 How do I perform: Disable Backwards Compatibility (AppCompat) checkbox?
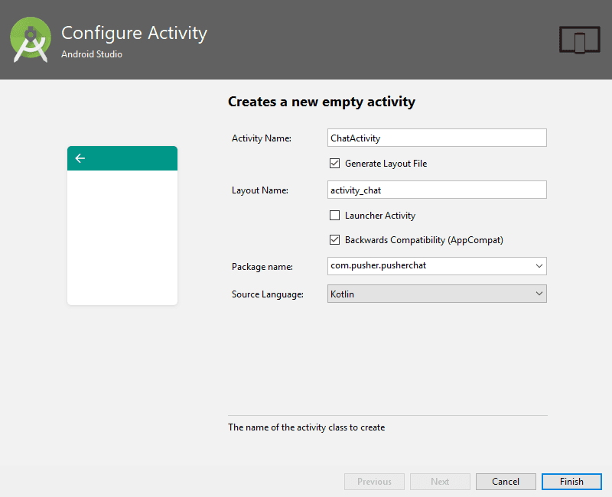[334, 239]
